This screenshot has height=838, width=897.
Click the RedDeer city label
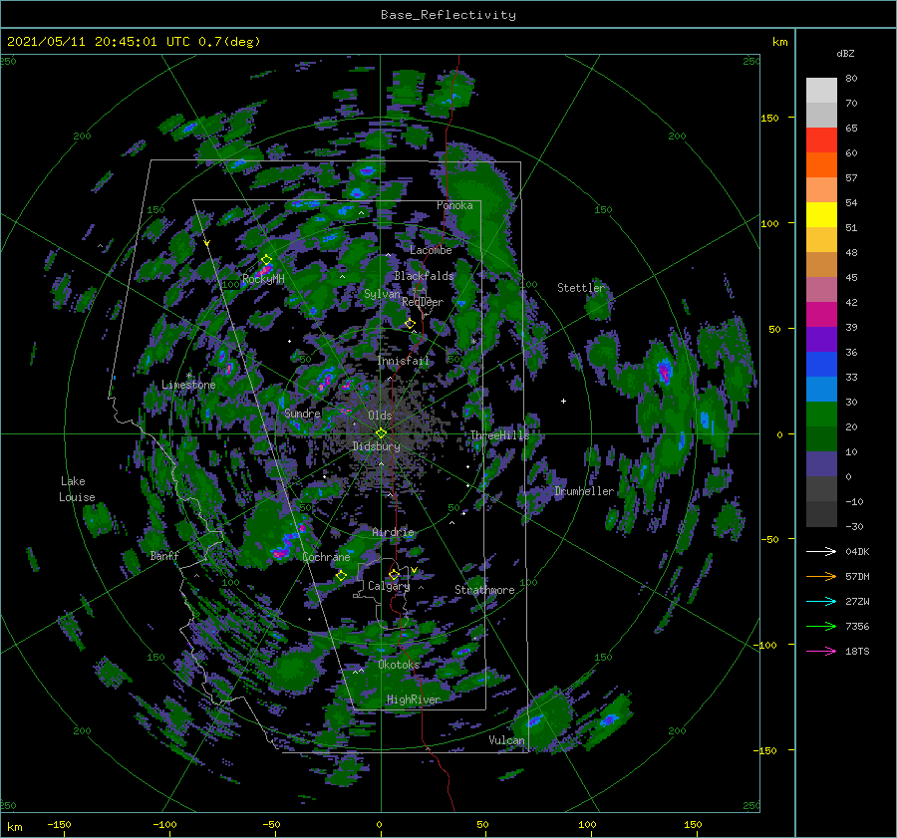423,302
